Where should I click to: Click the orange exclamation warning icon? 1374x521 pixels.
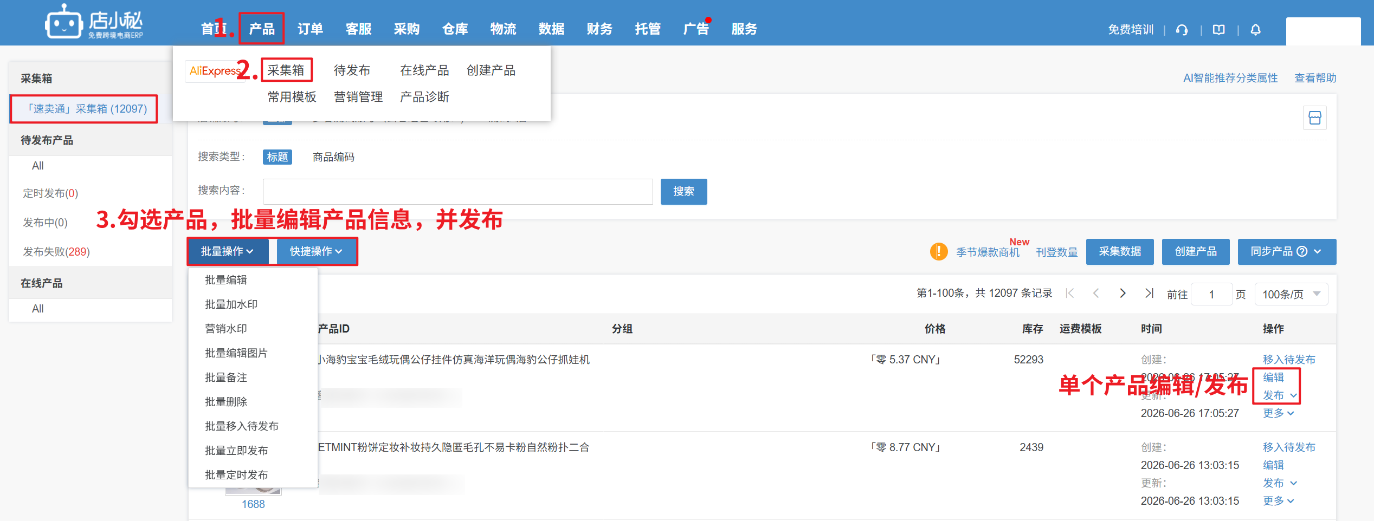(x=939, y=251)
